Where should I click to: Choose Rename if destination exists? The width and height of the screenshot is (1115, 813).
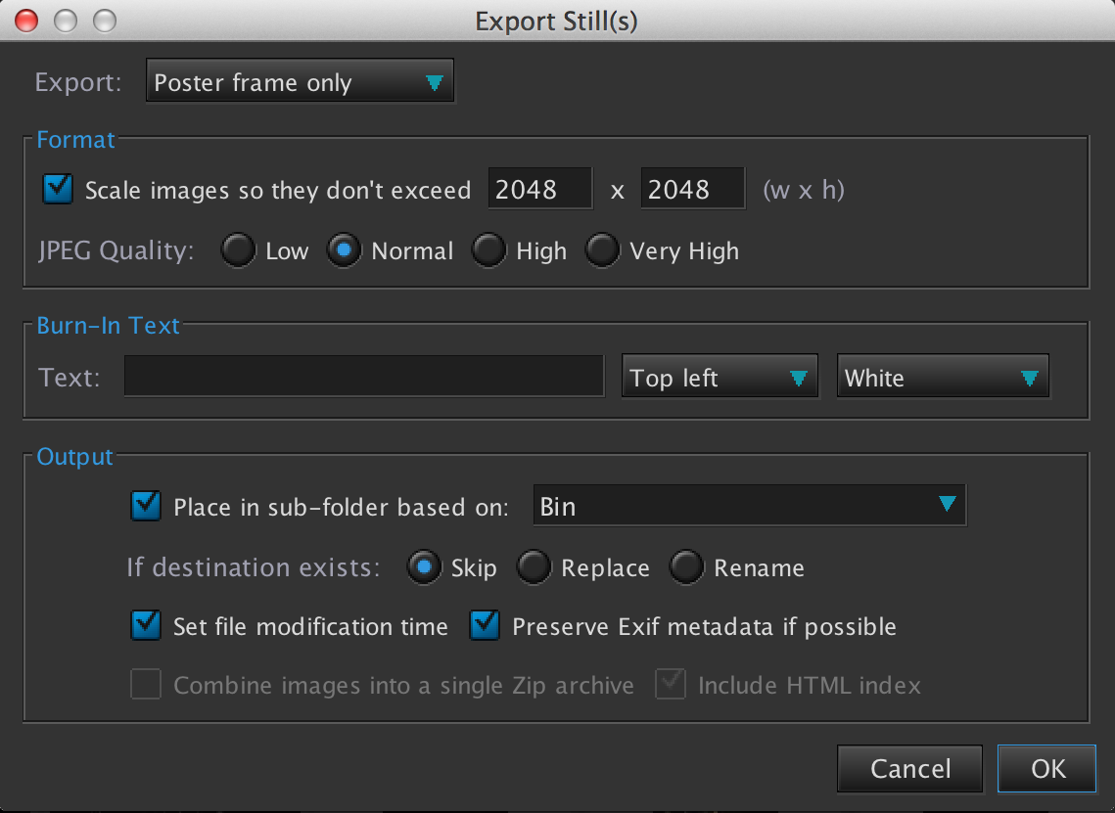686,567
